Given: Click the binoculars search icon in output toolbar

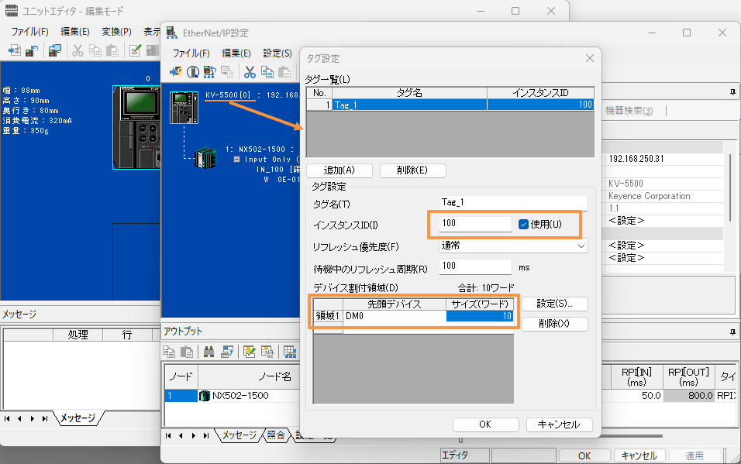Looking at the screenshot, I should point(209,352).
